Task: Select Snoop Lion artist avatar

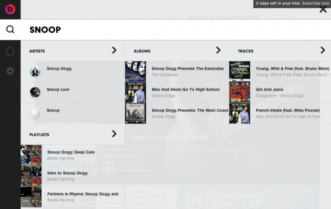Action: point(35,92)
